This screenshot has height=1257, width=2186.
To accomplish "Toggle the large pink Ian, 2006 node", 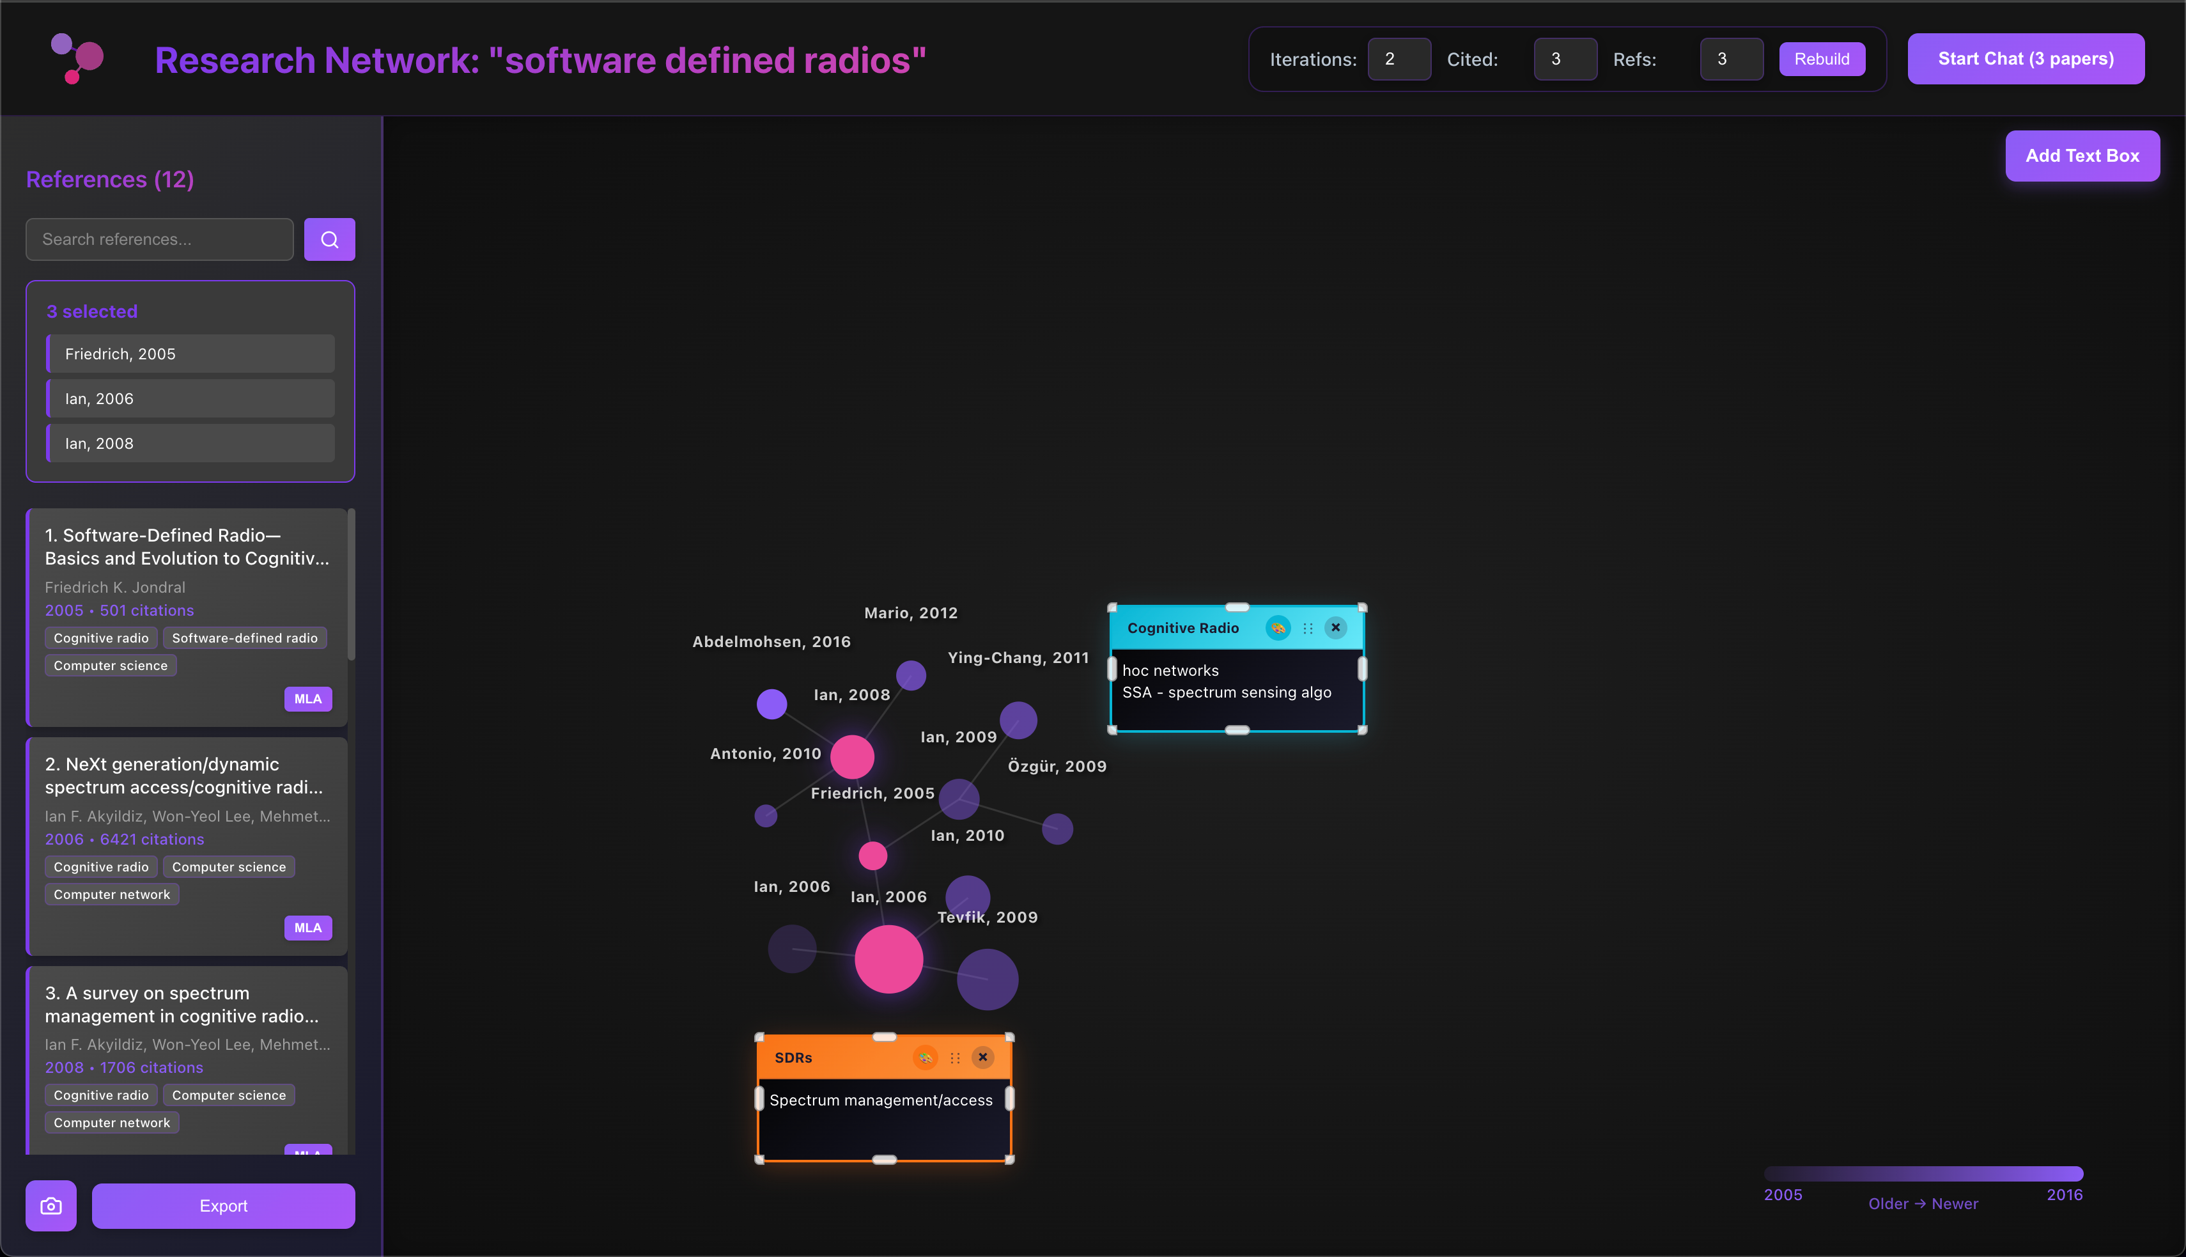I will click(x=888, y=959).
